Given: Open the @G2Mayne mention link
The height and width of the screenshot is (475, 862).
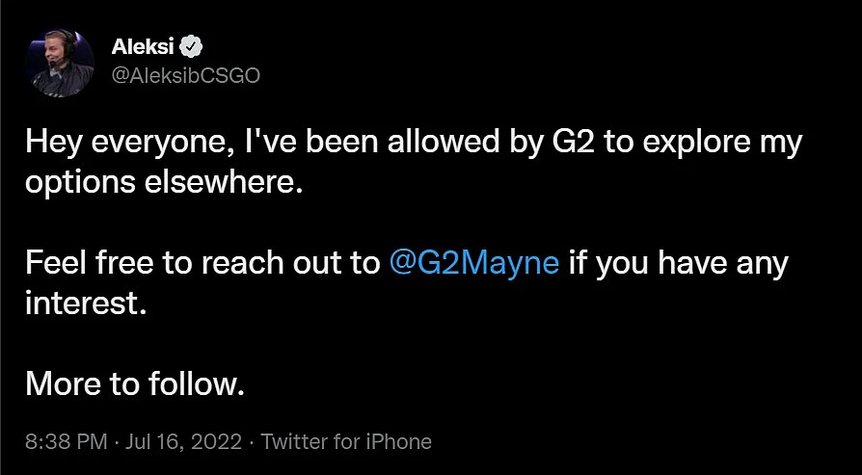Looking at the screenshot, I should tap(473, 264).
